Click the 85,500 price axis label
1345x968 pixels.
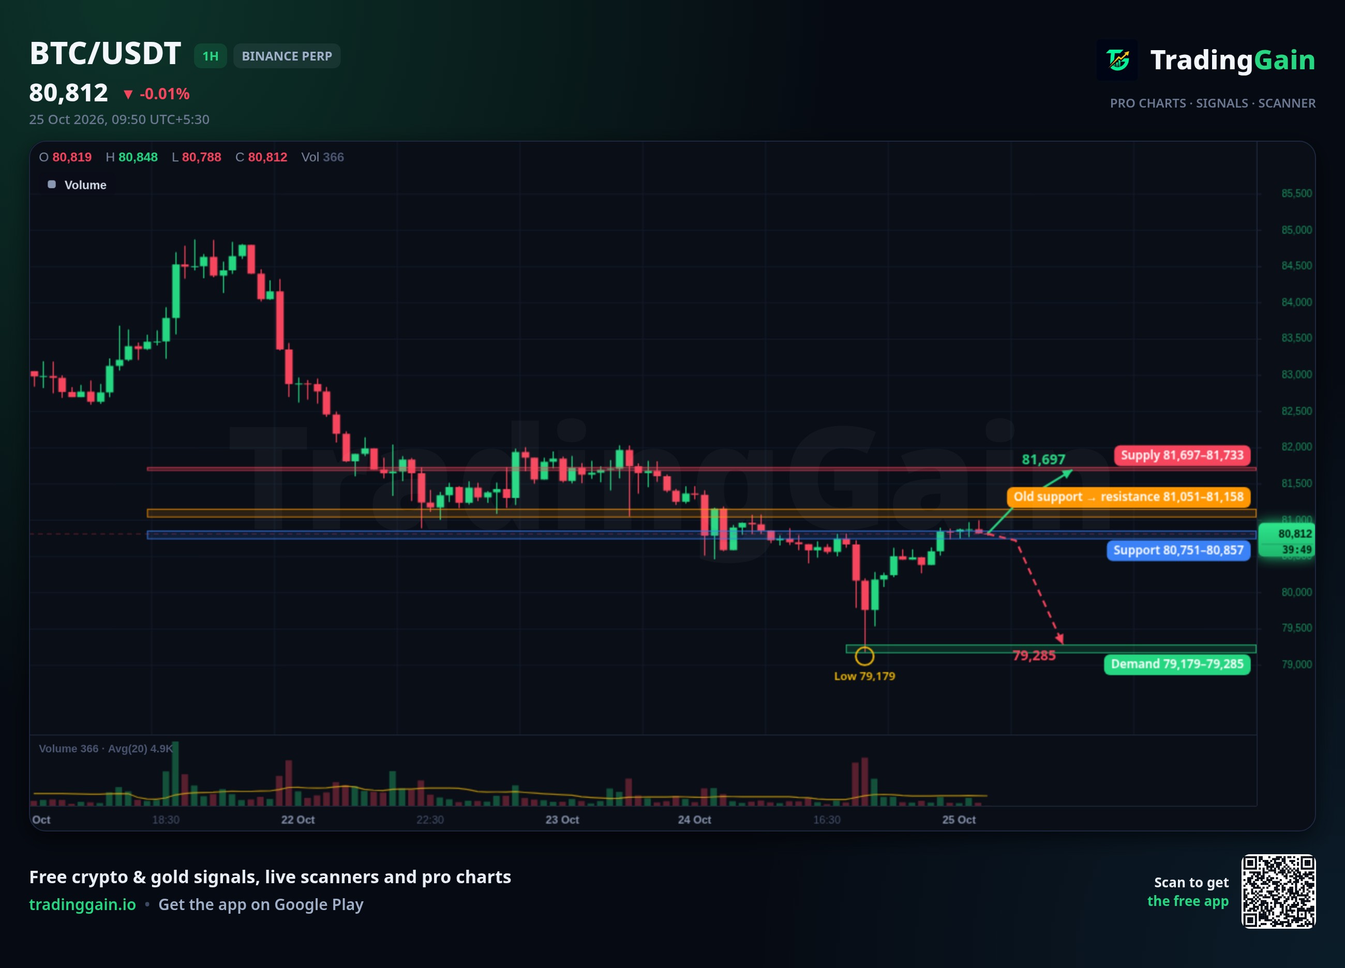click(1296, 193)
